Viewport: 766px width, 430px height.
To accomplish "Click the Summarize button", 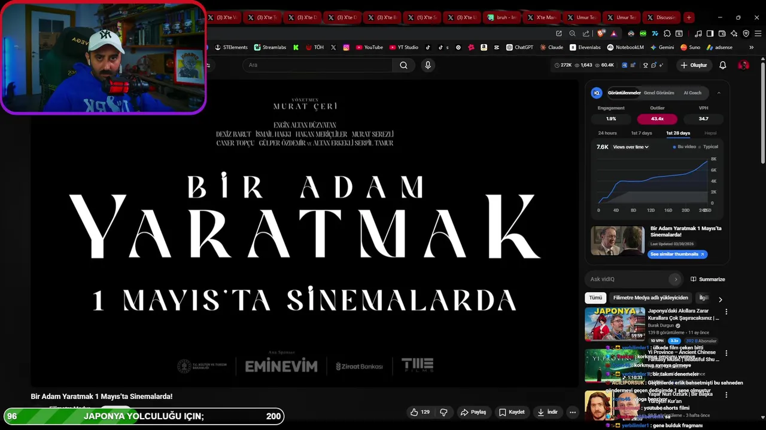I will click(x=707, y=279).
